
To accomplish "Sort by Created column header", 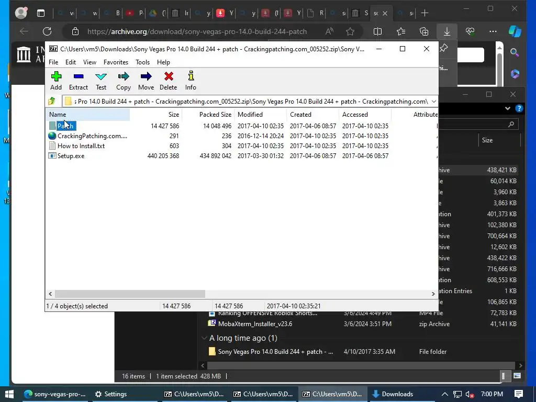I will (313, 115).
